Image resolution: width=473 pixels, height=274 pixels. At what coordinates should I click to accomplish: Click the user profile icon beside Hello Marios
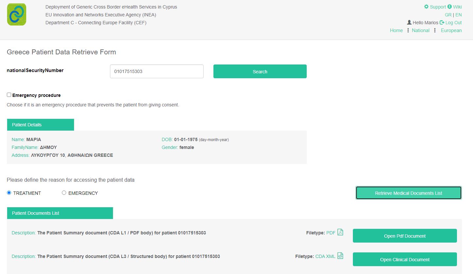pos(409,23)
